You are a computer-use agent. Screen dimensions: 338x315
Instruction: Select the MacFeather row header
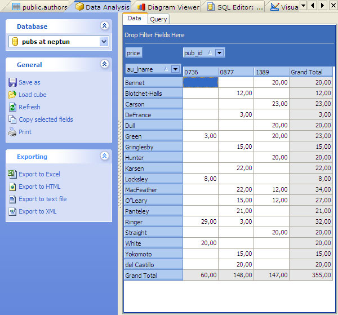[153, 190]
